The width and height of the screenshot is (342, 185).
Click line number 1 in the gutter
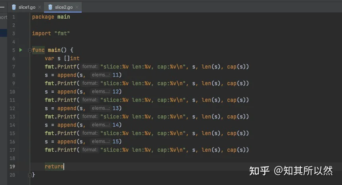click(x=13, y=17)
